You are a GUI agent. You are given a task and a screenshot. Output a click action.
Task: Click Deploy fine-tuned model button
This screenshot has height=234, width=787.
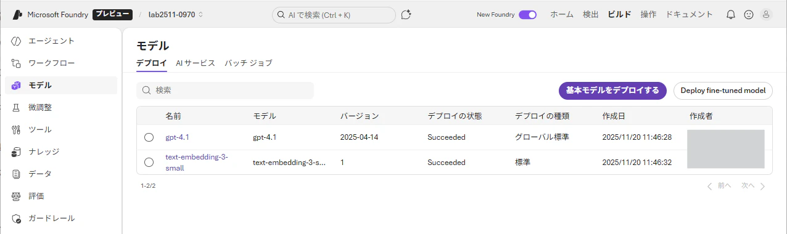[723, 91]
